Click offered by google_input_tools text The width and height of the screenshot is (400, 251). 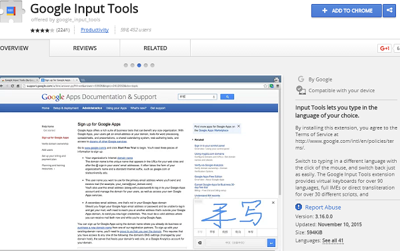tap(65, 19)
